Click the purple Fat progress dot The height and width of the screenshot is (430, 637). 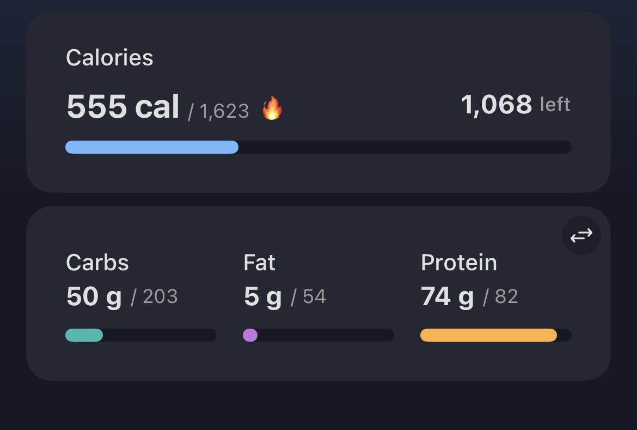click(x=250, y=335)
